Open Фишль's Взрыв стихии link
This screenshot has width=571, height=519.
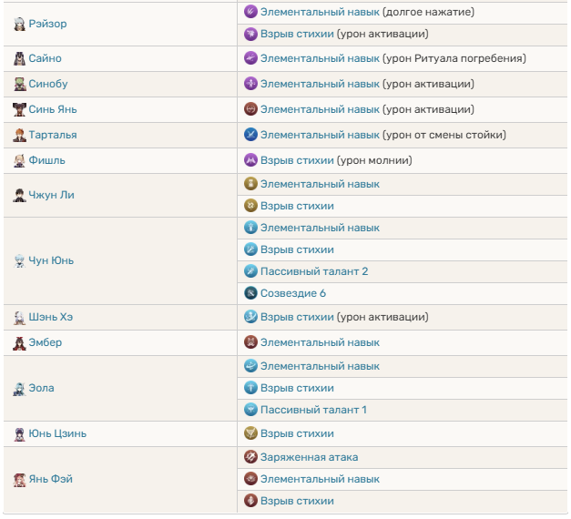[297, 160]
